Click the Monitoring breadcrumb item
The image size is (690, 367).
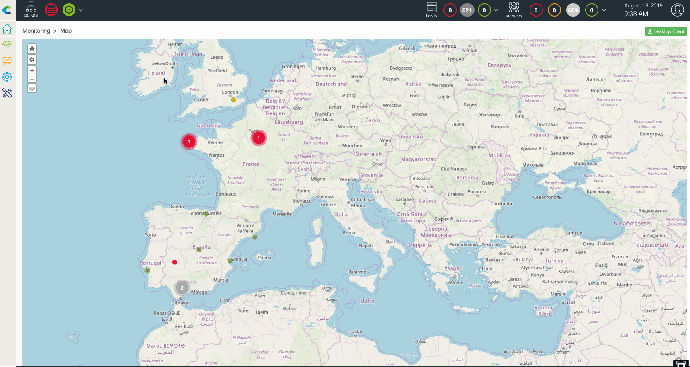tap(36, 31)
